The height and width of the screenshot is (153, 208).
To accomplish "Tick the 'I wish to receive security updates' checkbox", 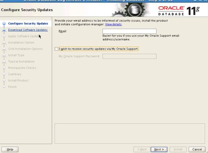I will pyautogui.click(x=56, y=49).
